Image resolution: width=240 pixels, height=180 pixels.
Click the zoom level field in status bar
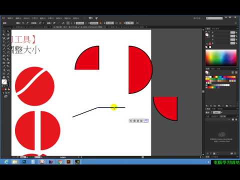[23, 157]
